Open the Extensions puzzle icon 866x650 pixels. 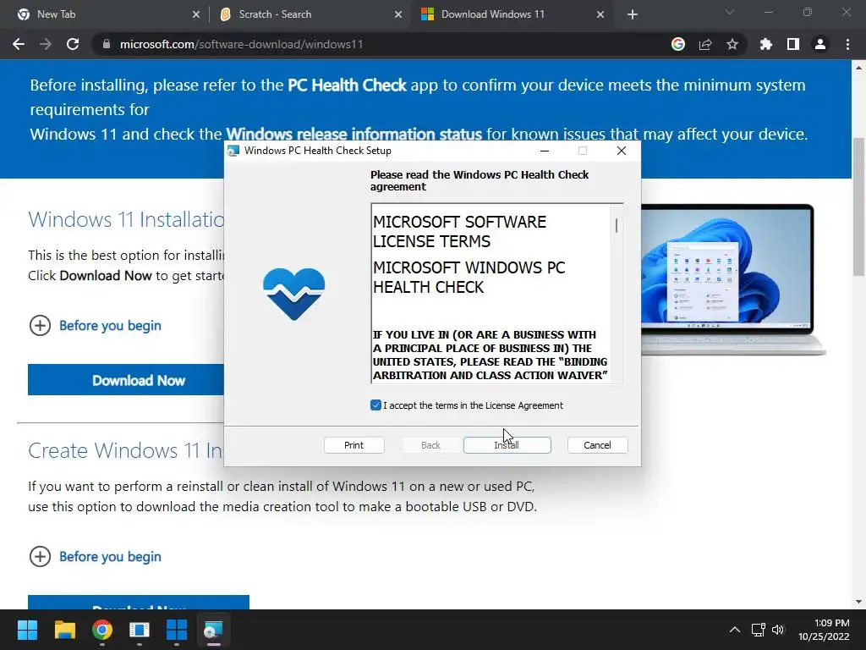click(x=766, y=44)
